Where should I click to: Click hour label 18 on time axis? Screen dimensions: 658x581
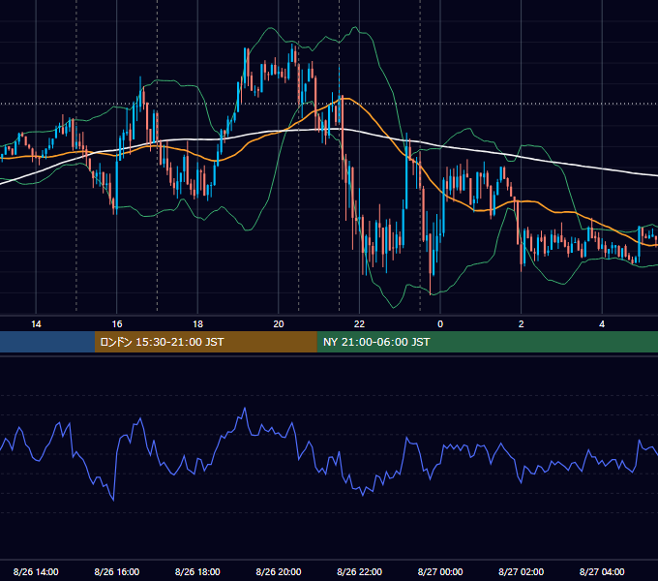tap(197, 324)
